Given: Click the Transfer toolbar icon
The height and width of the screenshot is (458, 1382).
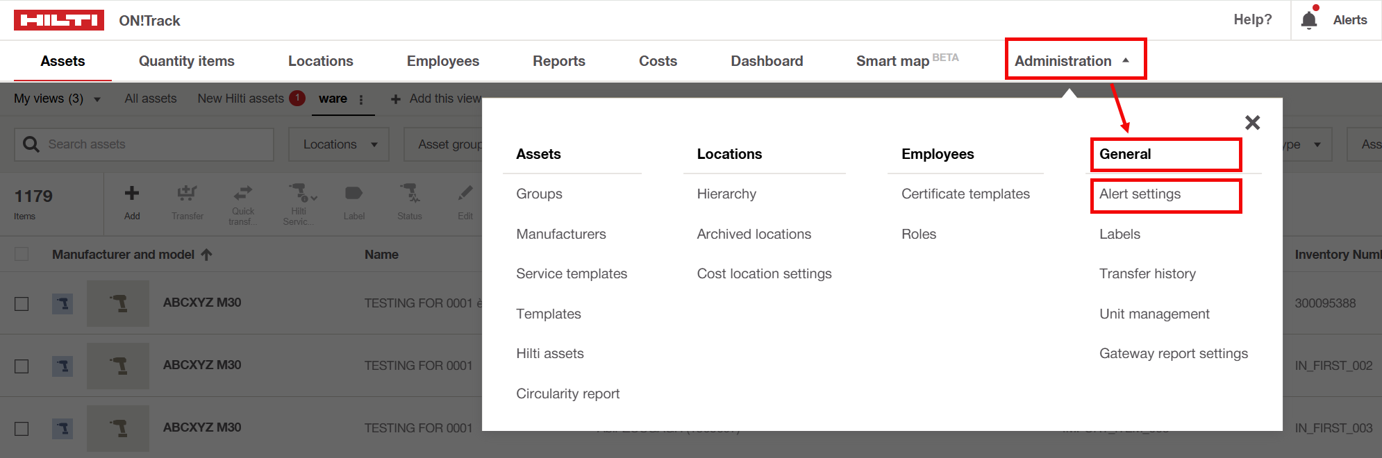Looking at the screenshot, I should (187, 194).
